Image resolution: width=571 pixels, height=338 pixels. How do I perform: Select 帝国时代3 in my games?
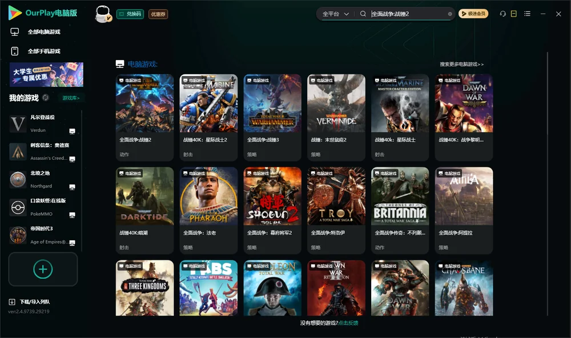[43, 235]
